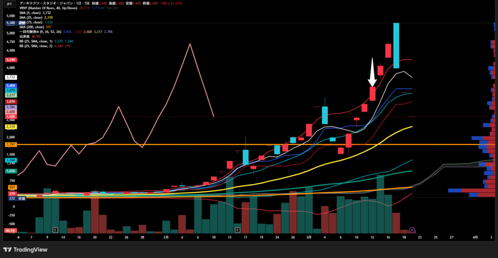Viewport: 498px width, 258px height.
Task: Click the yellow 2,310 price axis label
Action: click(x=10, y=127)
